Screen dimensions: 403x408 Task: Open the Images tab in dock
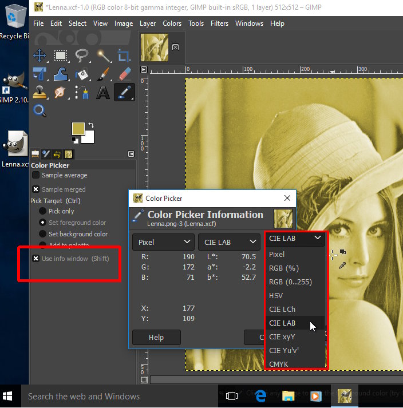click(68, 154)
